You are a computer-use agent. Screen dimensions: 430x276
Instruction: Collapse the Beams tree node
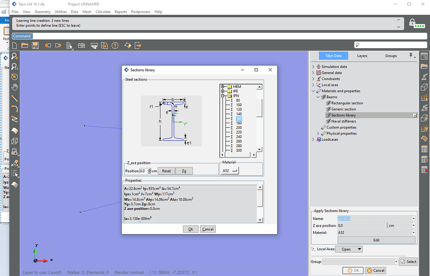click(x=318, y=97)
